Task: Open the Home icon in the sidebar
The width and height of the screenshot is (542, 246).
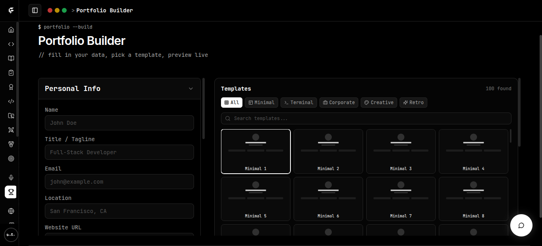Action: [x=11, y=30]
